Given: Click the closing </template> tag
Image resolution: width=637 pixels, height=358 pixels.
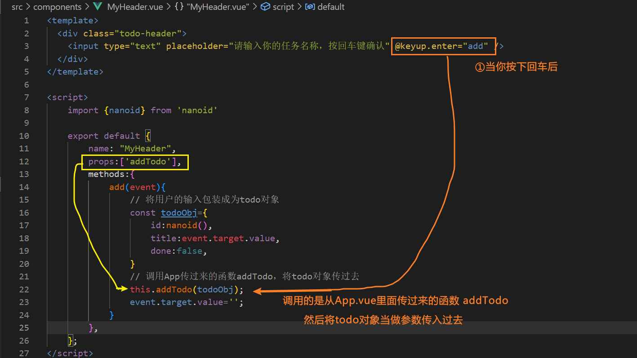Looking at the screenshot, I should (x=76, y=72).
